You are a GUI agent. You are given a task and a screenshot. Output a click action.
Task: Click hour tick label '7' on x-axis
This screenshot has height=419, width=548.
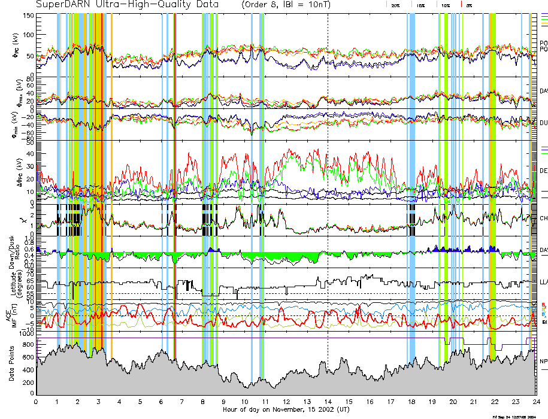tap(181, 402)
